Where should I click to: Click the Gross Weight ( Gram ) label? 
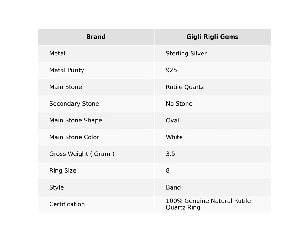pyautogui.click(x=82, y=154)
